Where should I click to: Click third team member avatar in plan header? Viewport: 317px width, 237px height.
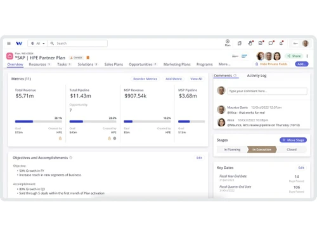point(277,56)
